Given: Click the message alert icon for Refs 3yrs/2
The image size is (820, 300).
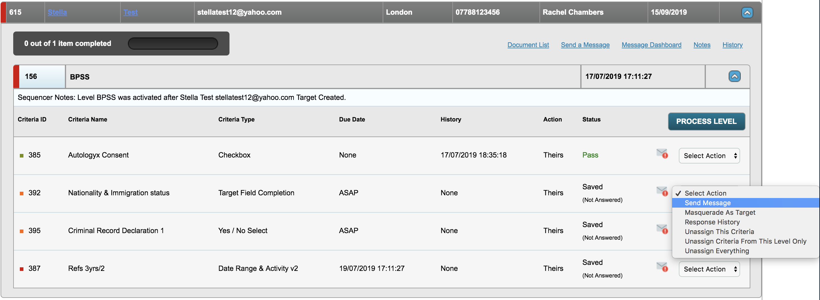Looking at the screenshot, I should tap(662, 267).
